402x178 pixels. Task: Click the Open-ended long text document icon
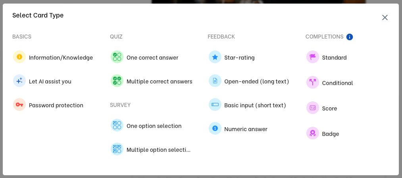click(x=215, y=81)
